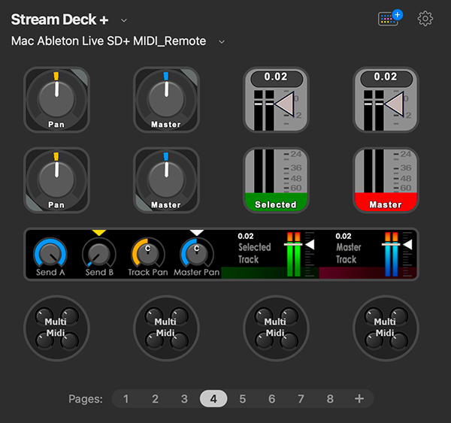Screen dimensions: 451x423
Task: Switch to page 7
Action: pyautogui.click(x=301, y=399)
